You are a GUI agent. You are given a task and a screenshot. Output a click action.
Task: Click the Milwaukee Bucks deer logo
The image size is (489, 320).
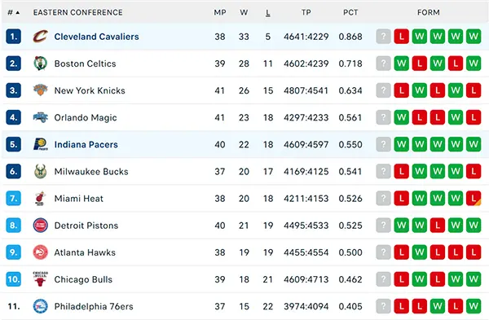41,171
